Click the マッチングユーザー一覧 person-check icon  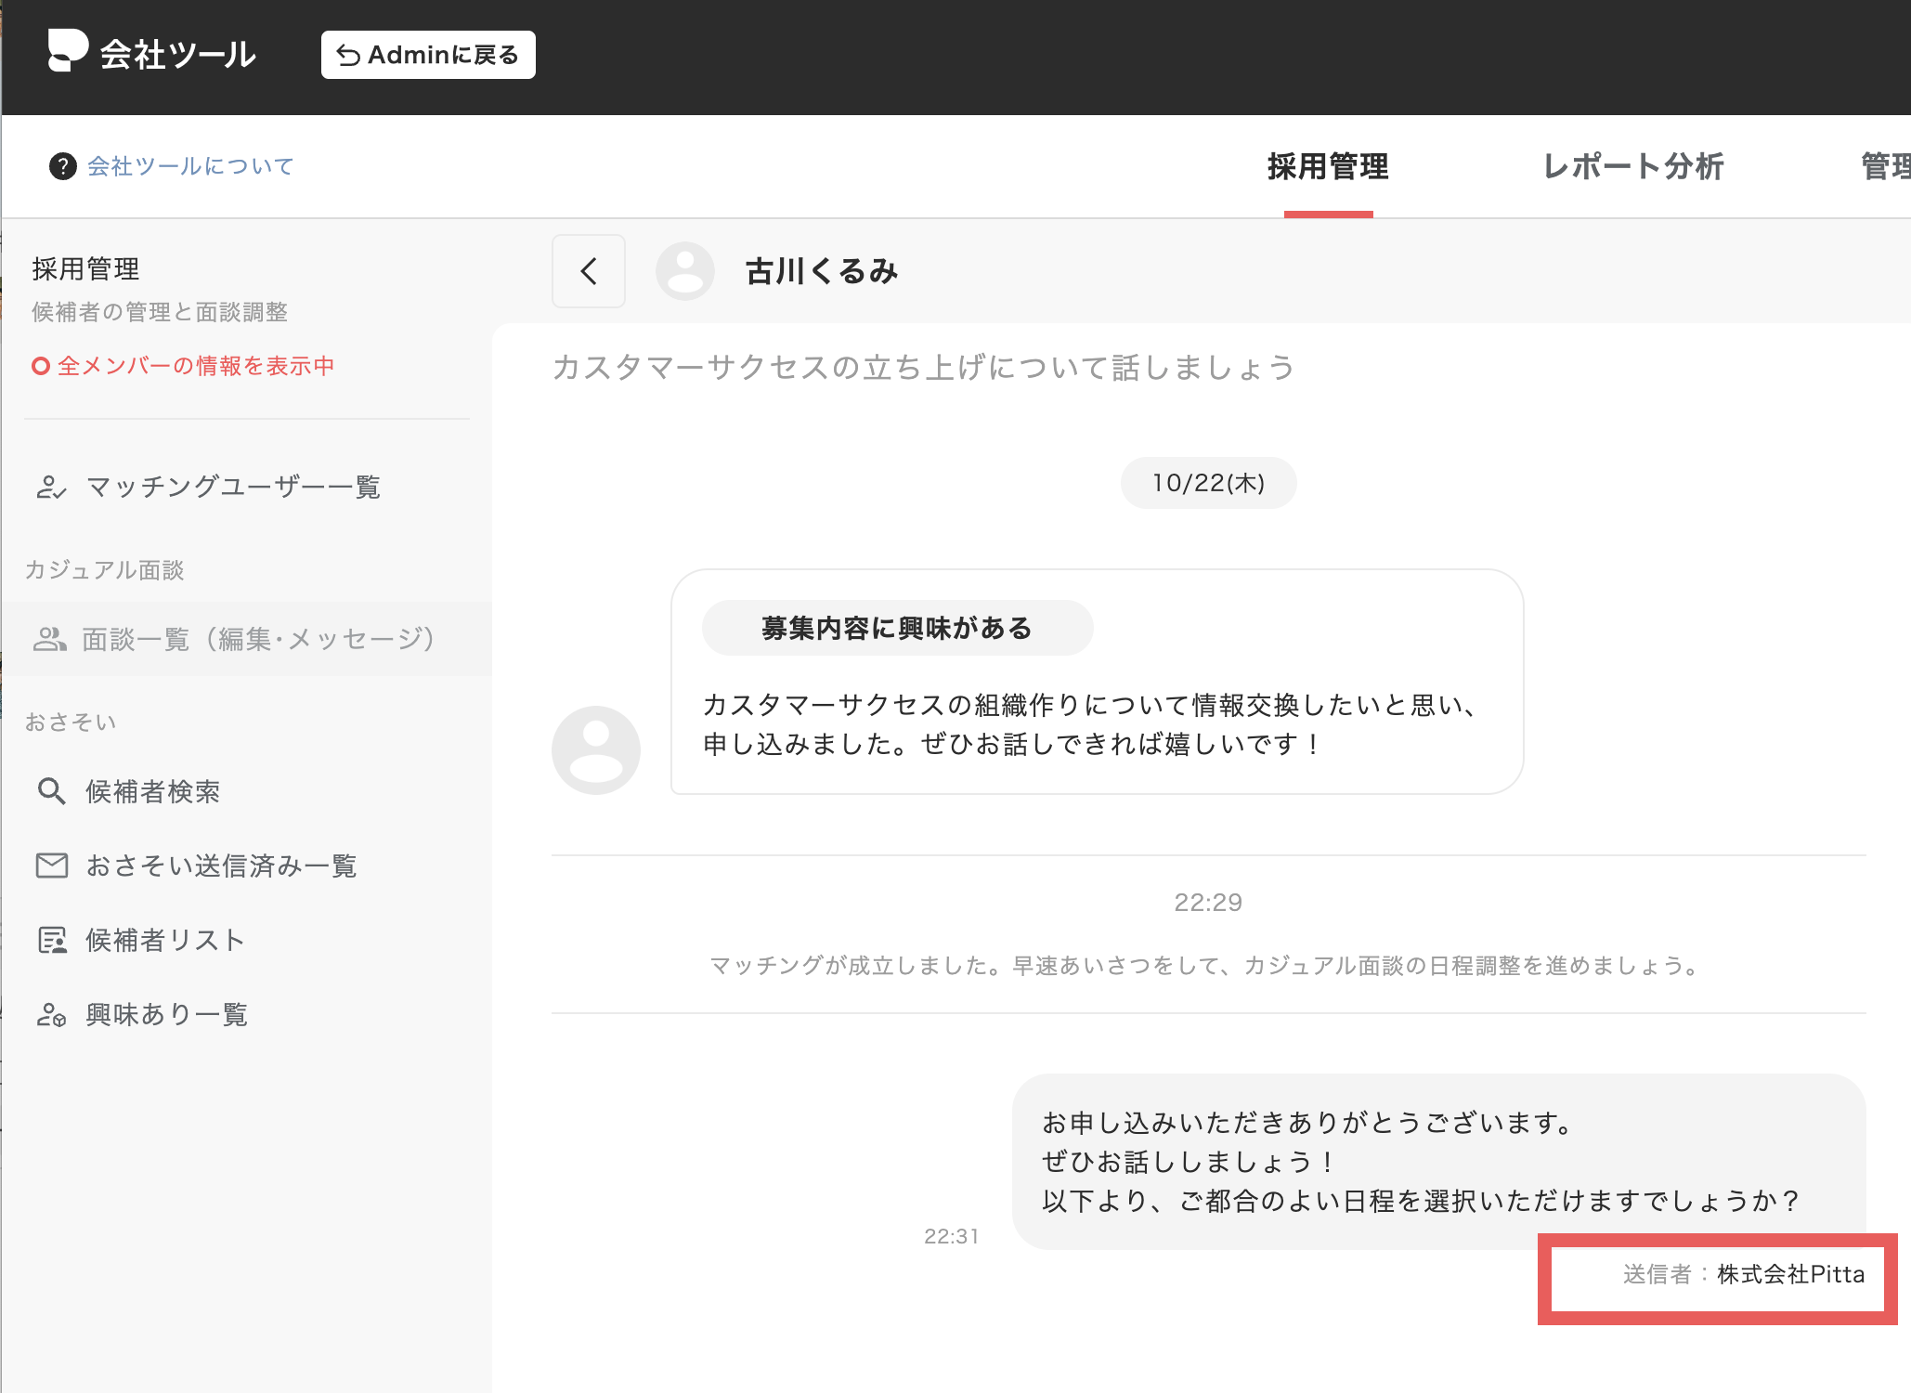[51, 487]
